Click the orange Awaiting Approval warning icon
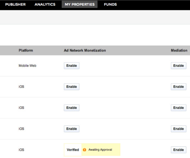190x158 pixels. (85, 150)
